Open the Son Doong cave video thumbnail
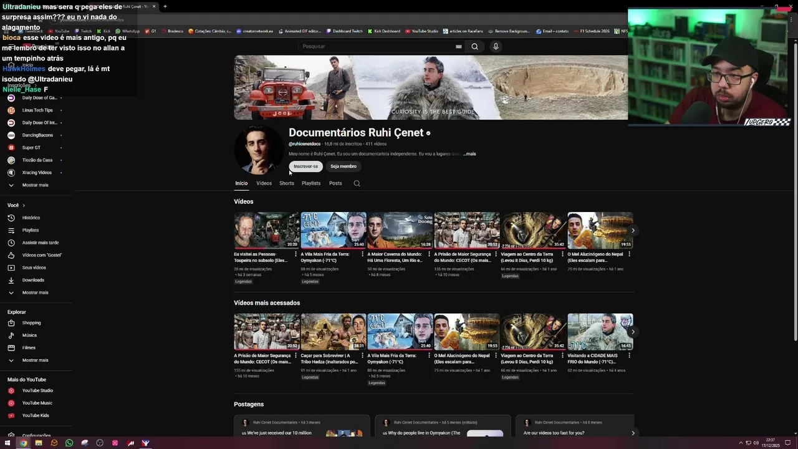Image resolution: width=798 pixels, height=449 pixels. click(x=400, y=231)
